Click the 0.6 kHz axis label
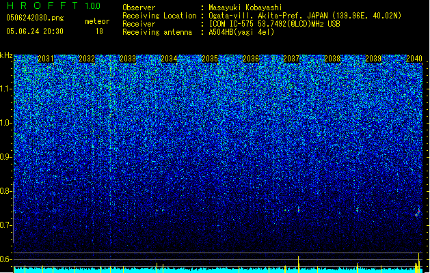Image resolution: width=430 pixels, height=273 pixels. (x=5, y=259)
